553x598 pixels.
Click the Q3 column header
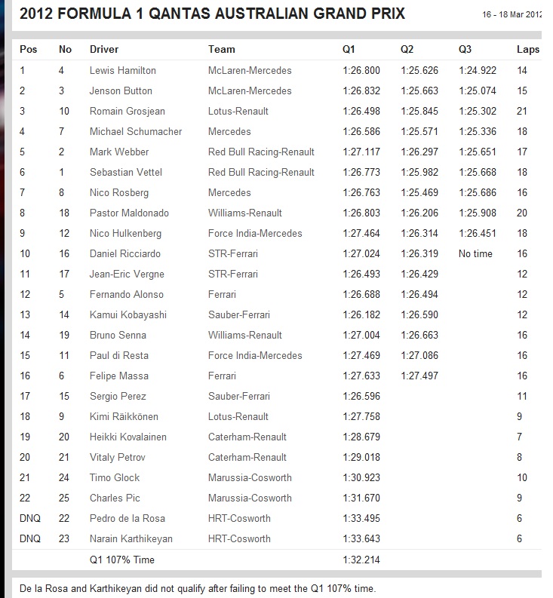tap(465, 49)
